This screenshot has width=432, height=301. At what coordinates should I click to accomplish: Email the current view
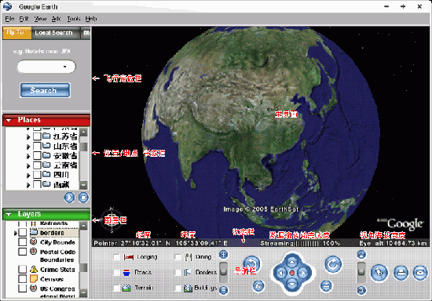[420, 273]
